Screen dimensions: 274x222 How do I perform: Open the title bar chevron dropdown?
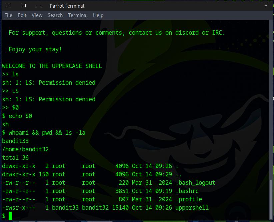[x=265, y=6]
